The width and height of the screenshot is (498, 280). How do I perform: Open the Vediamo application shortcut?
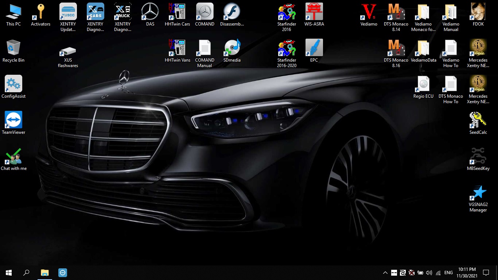coord(369,12)
